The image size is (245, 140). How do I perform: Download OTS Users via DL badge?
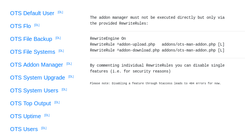(x=44, y=128)
